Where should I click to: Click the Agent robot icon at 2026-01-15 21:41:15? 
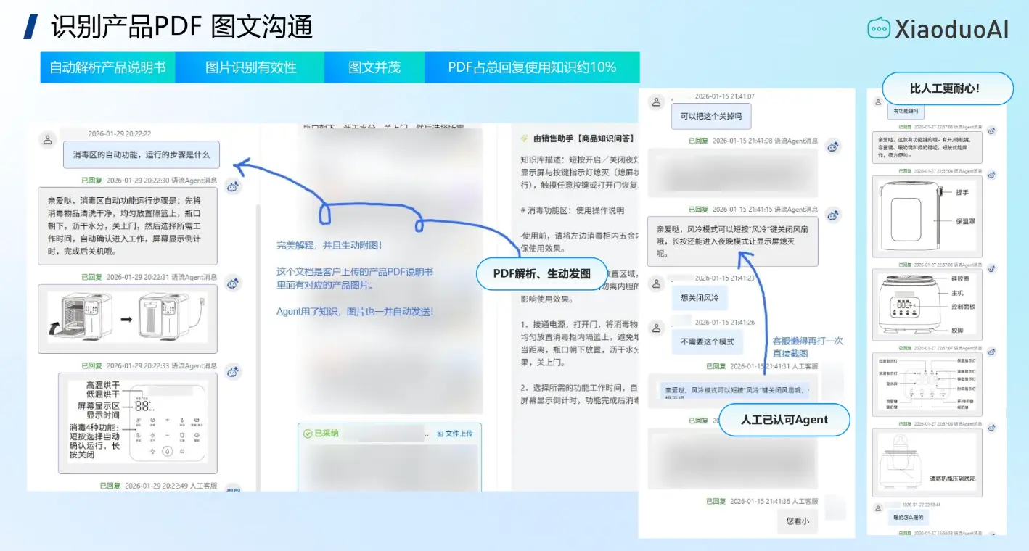[833, 215]
